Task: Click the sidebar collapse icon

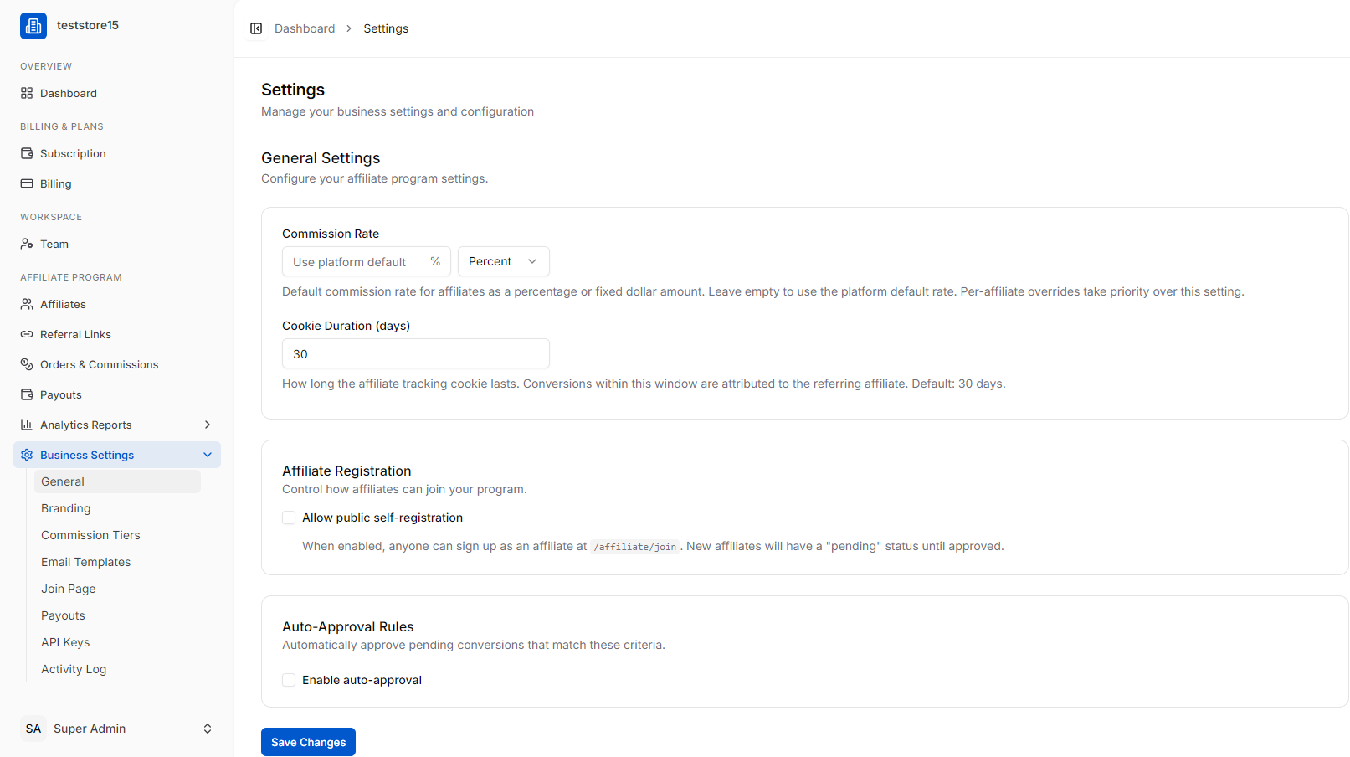Action: (256, 28)
